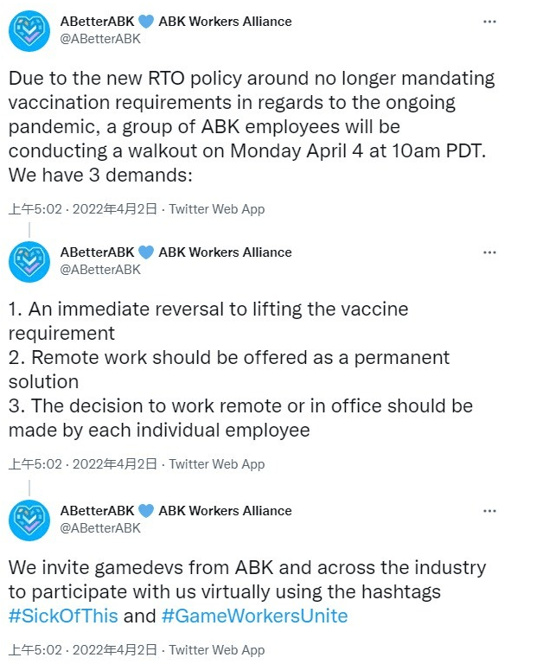The width and height of the screenshot is (549, 664).
Task: Open @ABetterABK handle on first tweet
Action: coord(100,39)
